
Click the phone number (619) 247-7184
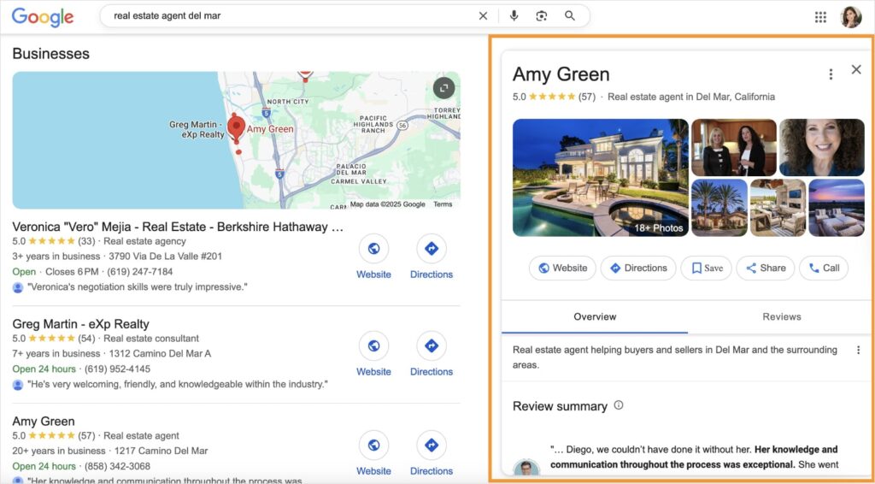139,272
